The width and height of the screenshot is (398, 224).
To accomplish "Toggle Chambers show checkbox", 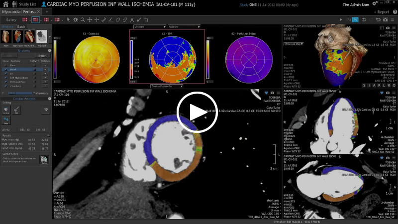I will 6,86.
